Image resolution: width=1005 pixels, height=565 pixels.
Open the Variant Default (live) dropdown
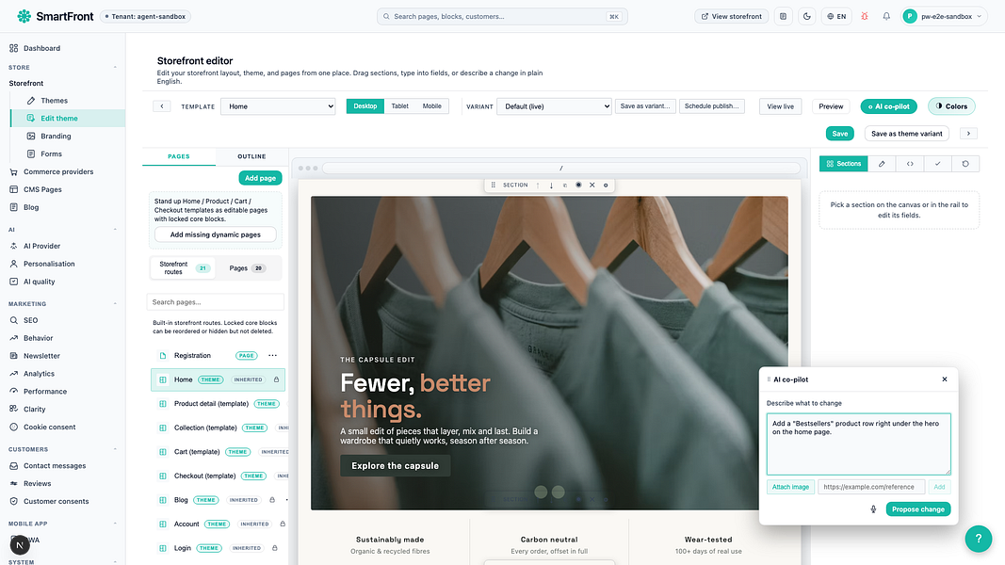tap(554, 106)
